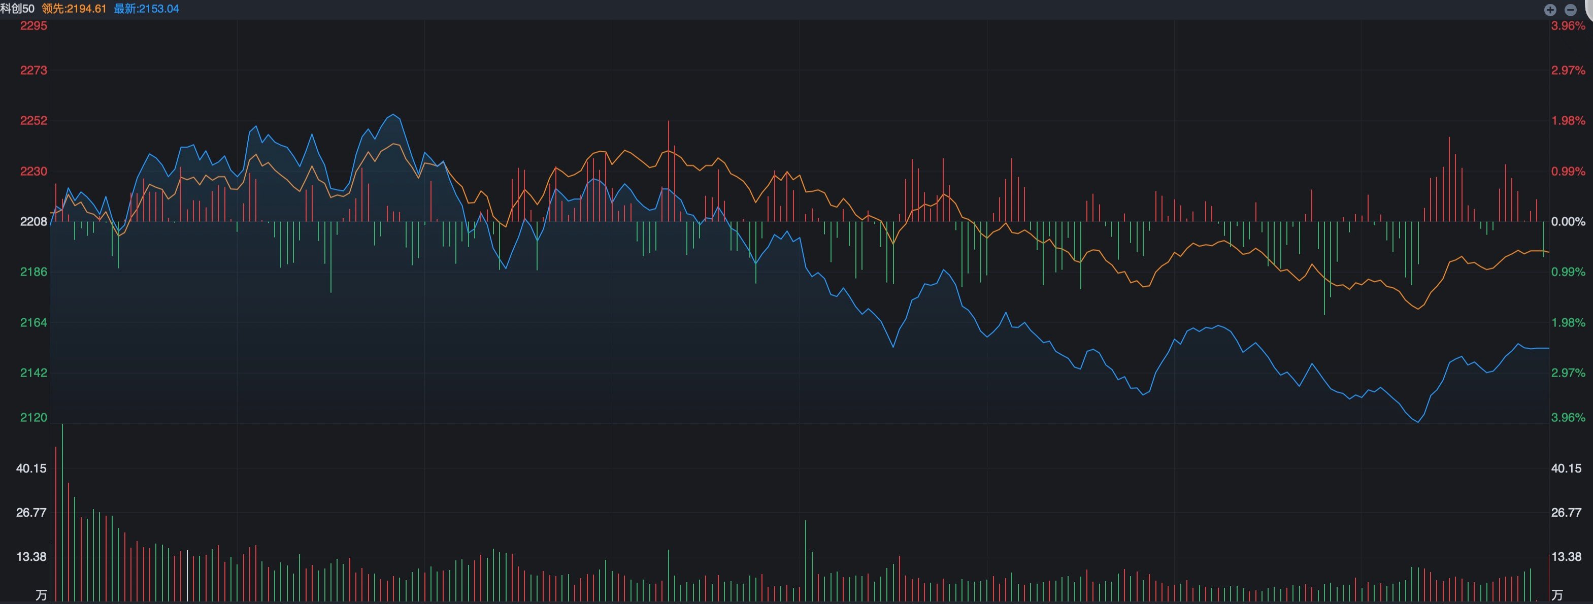The height and width of the screenshot is (604, 1593).
Task: Click the 2120 bottom price axis label
Action: [34, 417]
